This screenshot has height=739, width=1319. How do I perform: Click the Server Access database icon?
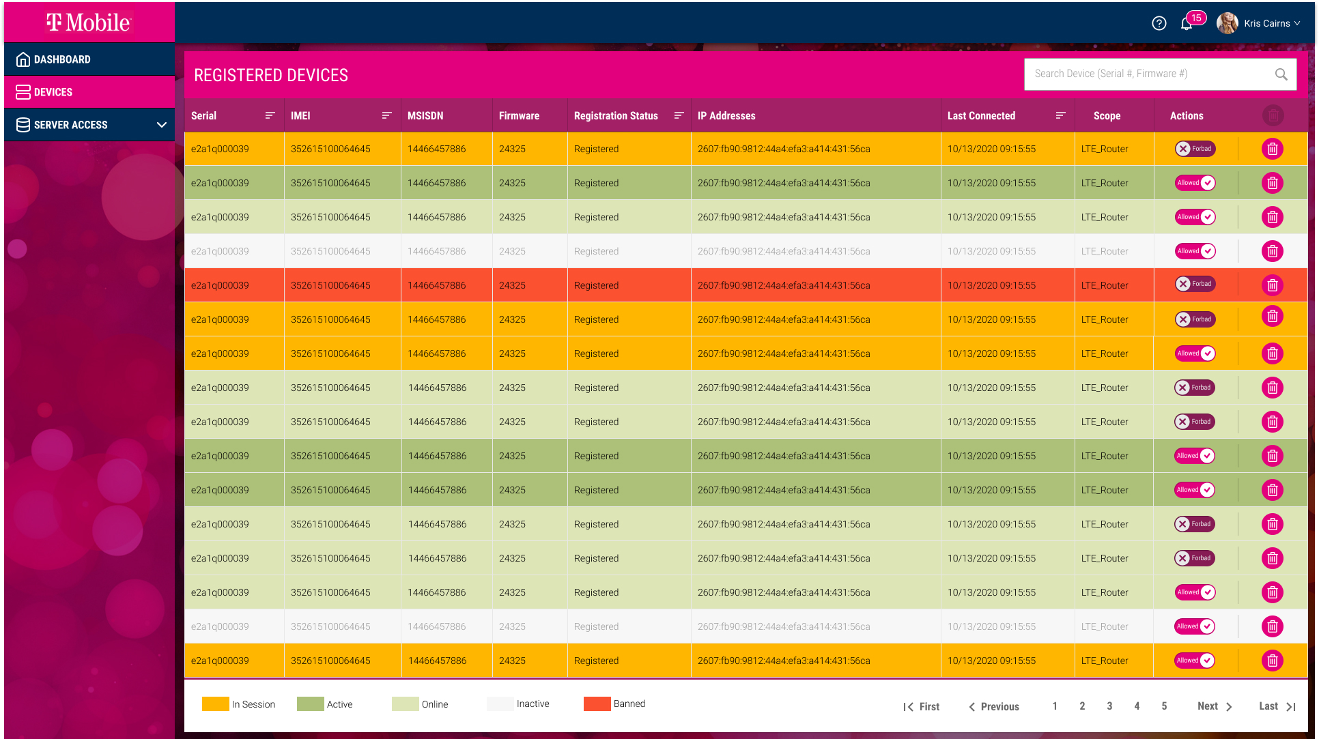[23, 125]
